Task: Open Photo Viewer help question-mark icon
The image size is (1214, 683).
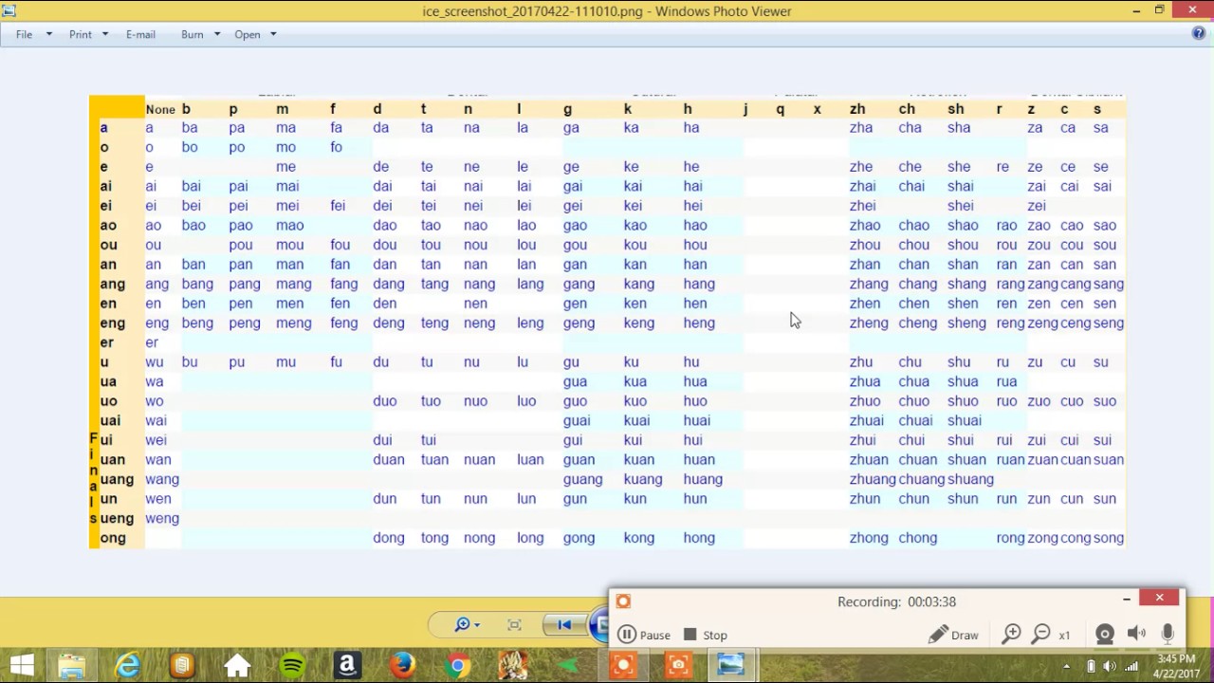Action: pyautogui.click(x=1199, y=33)
